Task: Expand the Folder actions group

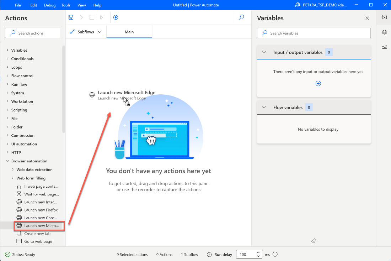Action: click(7, 127)
